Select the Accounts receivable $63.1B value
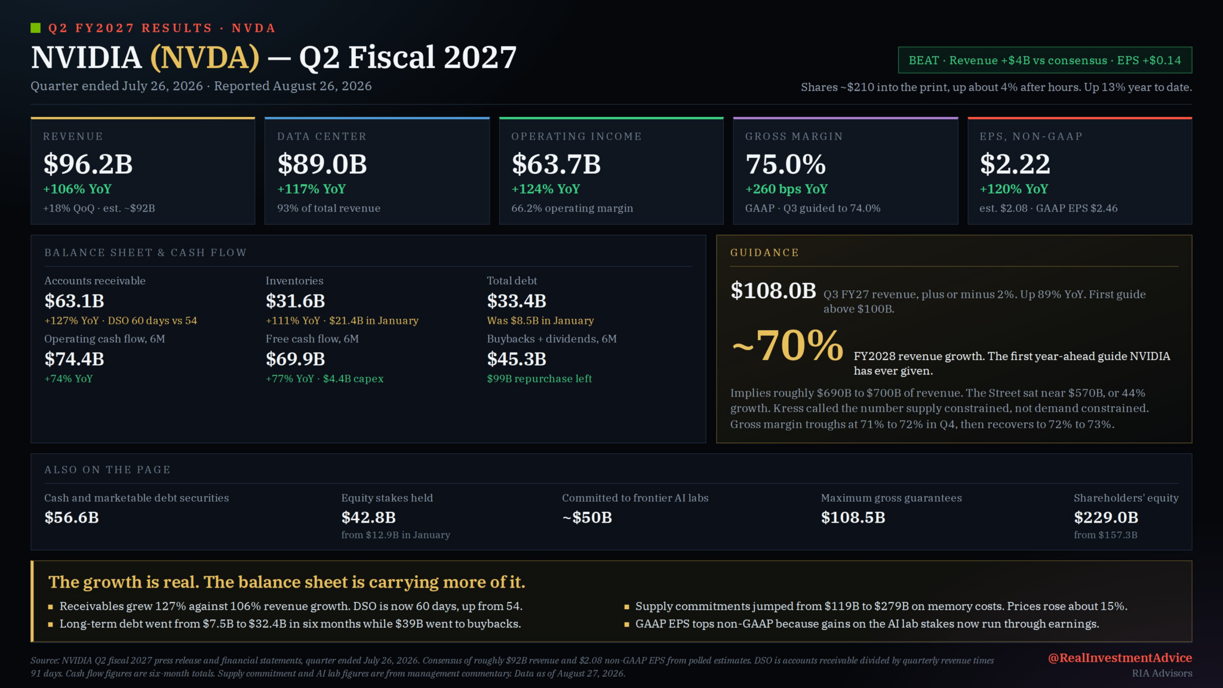The width and height of the screenshot is (1223, 688). pyautogui.click(x=75, y=301)
